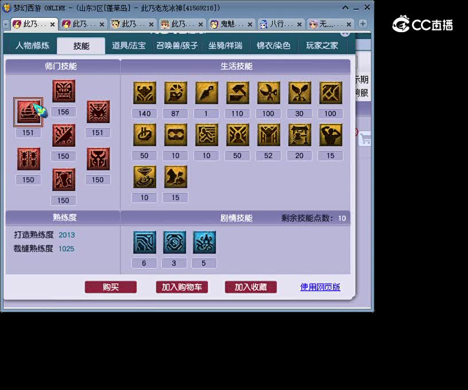
Task: Click the bottom sect skill icon above lowest 150
Action: tap(64, 180)
